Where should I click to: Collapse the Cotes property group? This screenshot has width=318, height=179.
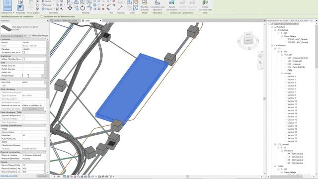pyautogui.click(x=45, y=79)
